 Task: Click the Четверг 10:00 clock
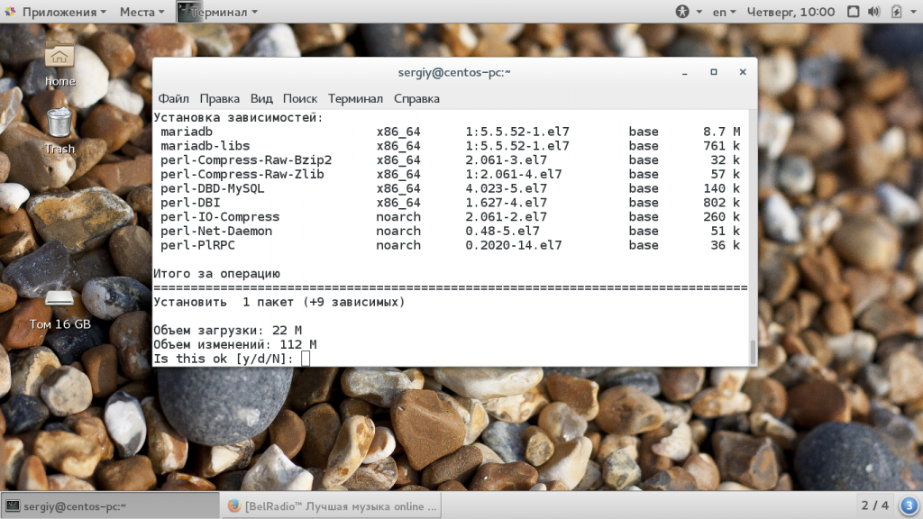click(x=790, y=12)
